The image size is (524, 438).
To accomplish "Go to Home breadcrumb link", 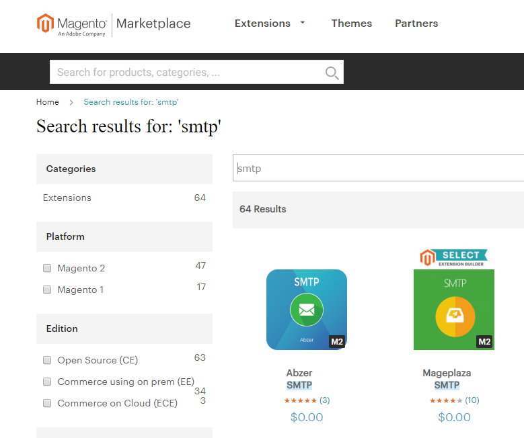I will [48, 102].
